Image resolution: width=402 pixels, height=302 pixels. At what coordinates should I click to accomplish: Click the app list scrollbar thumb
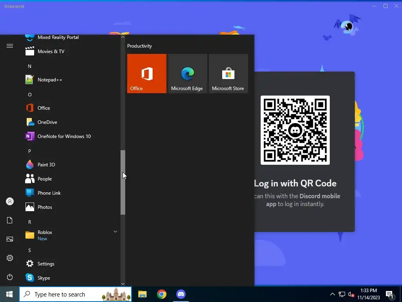coord(123,182)
